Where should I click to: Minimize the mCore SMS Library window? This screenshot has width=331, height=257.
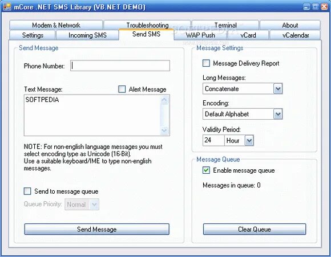(306, 7)
